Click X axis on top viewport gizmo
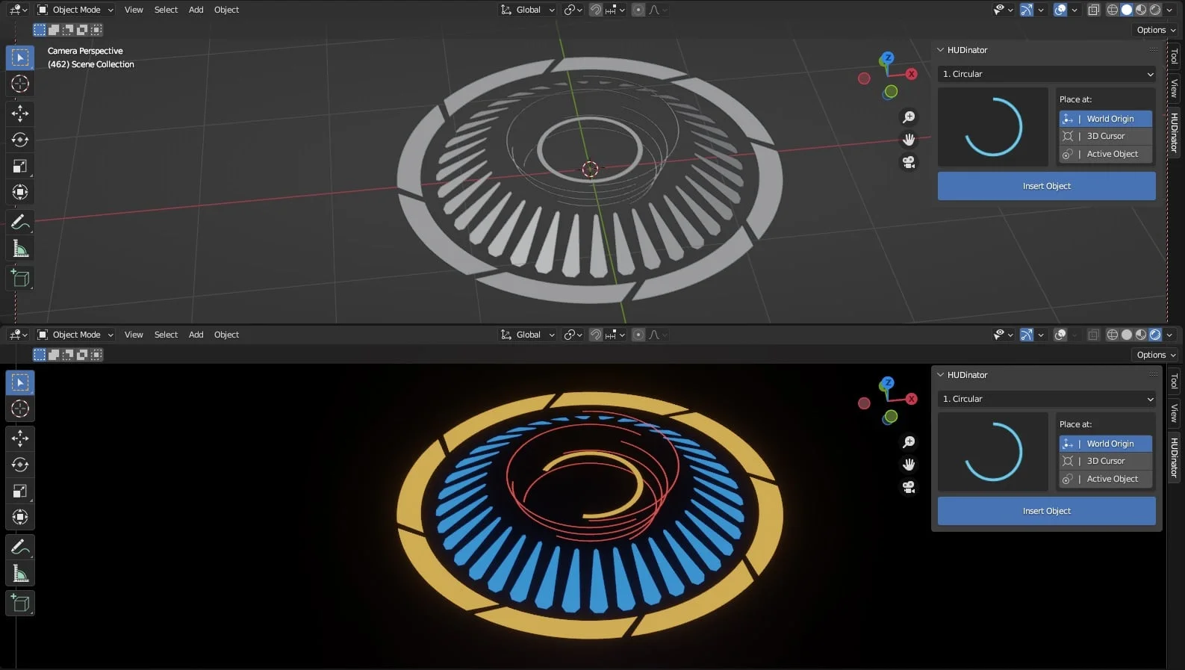The height and width of the screenshot is (670, 1185). (911, 74)
